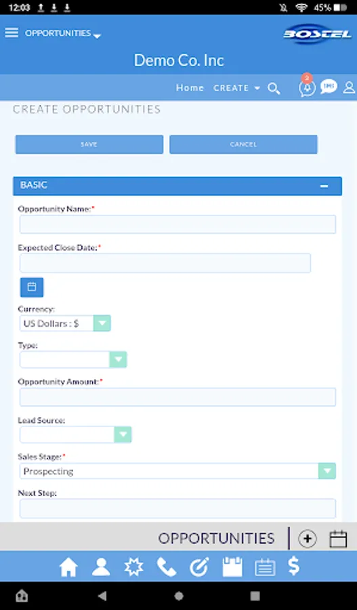Open the Currency dropdown
This screenshot has width=357, height=610.
(x=65, y=323)
